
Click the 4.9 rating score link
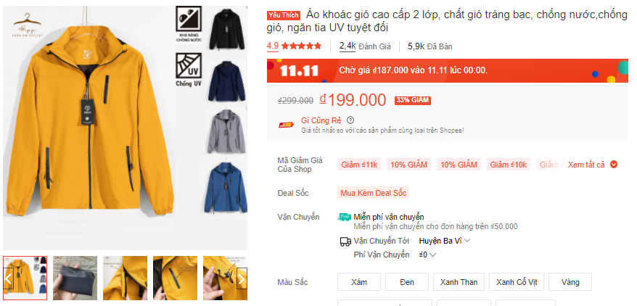pyautogui.click(x=273, y=46)
